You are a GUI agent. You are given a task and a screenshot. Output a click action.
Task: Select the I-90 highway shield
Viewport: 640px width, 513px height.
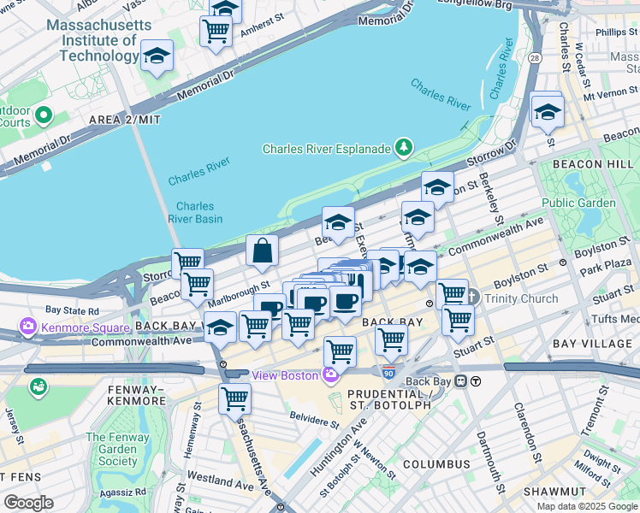(389, 372)
